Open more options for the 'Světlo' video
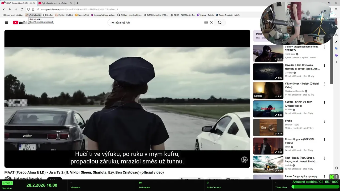 [x=324, y=121]
